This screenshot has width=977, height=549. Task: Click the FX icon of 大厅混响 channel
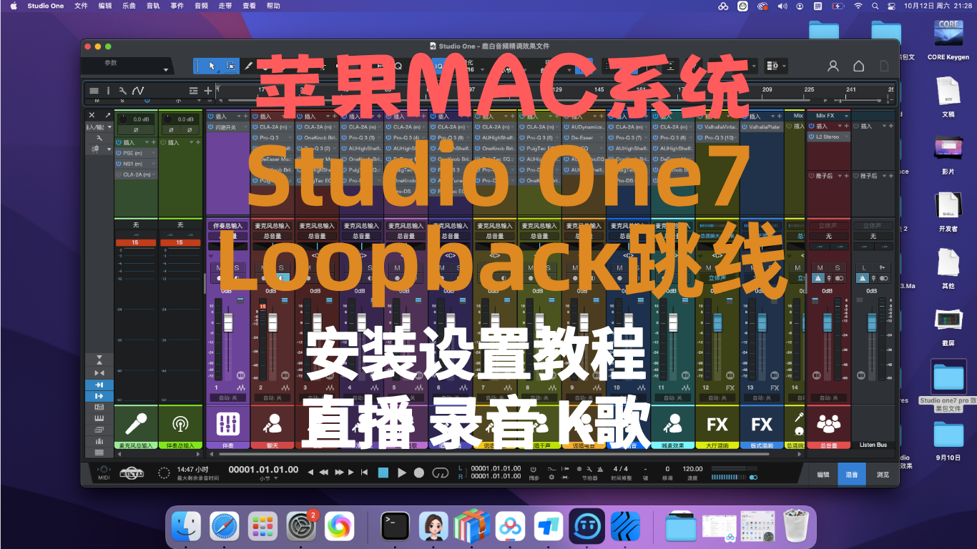[717, 424]
